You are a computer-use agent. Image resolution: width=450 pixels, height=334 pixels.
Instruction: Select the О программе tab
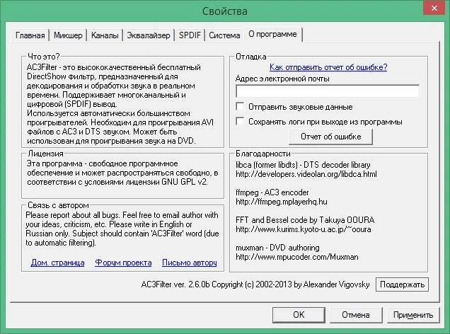272,34
